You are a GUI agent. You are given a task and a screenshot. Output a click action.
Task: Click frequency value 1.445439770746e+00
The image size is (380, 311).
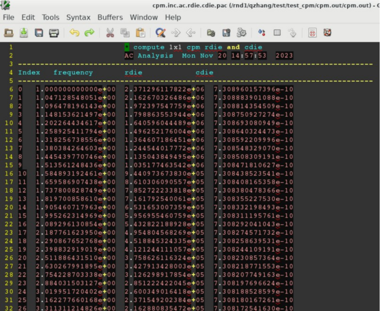point(76,157)
